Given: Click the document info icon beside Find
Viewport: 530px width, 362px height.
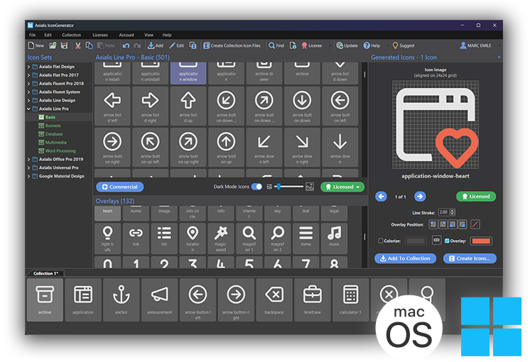Looking at the screenshot, I should tap(293, 45).
